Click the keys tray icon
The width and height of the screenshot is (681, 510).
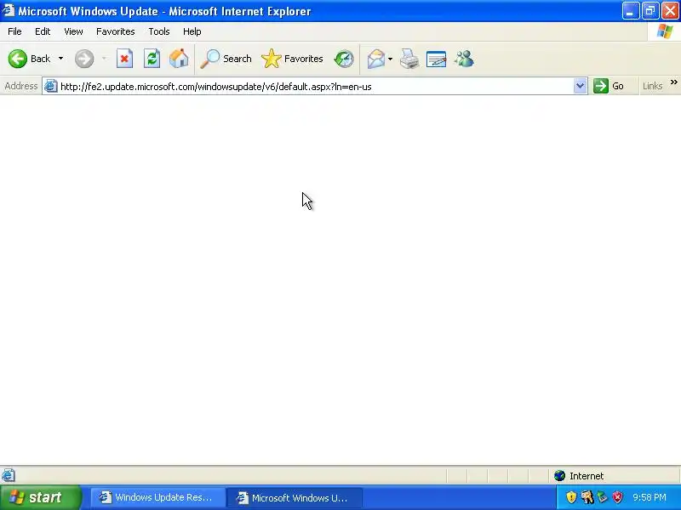click(587, 497)
